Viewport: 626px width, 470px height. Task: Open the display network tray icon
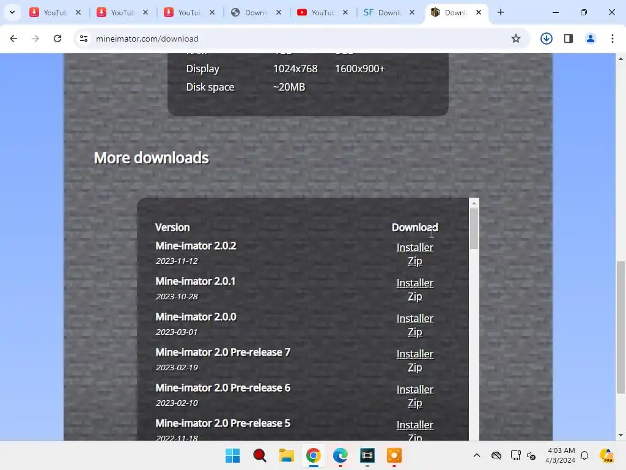pos(515,455)
